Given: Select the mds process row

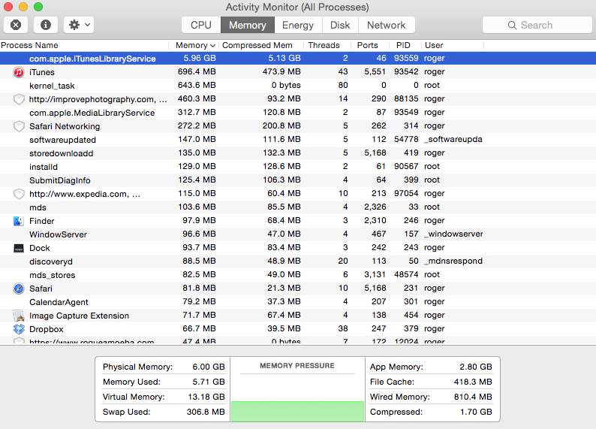Looking at the screenshot, I should click(298, 207).
